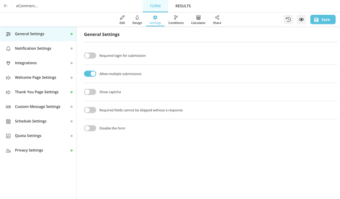
Task: Open revision history clock icon
Action: click(288, 19)
